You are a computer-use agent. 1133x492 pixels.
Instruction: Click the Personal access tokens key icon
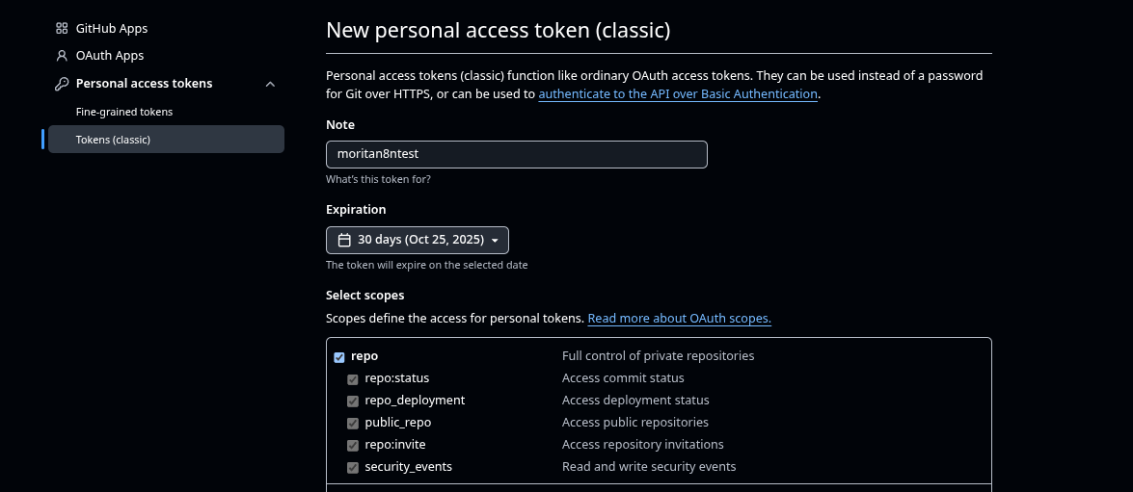(x=62, y=84)
